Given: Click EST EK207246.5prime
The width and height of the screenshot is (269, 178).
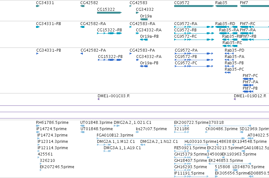Looking at the screenshot, I should 57,167.
